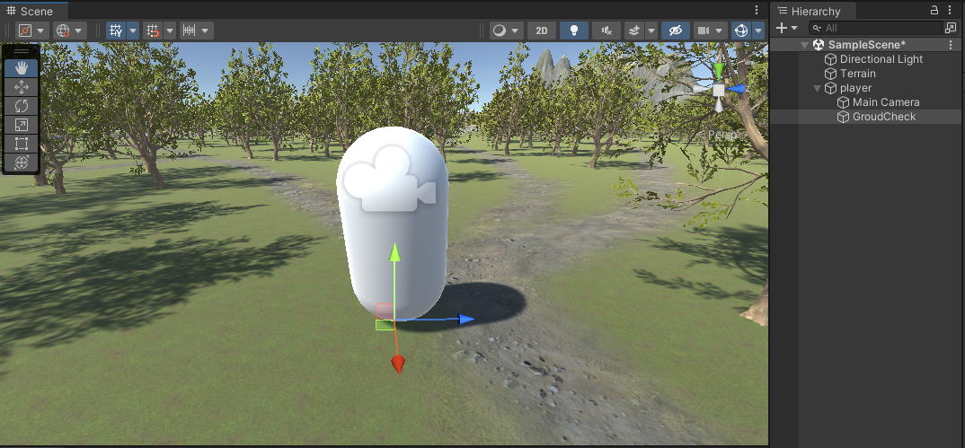Select the Rect transform tool

click(x=21, y=144)
